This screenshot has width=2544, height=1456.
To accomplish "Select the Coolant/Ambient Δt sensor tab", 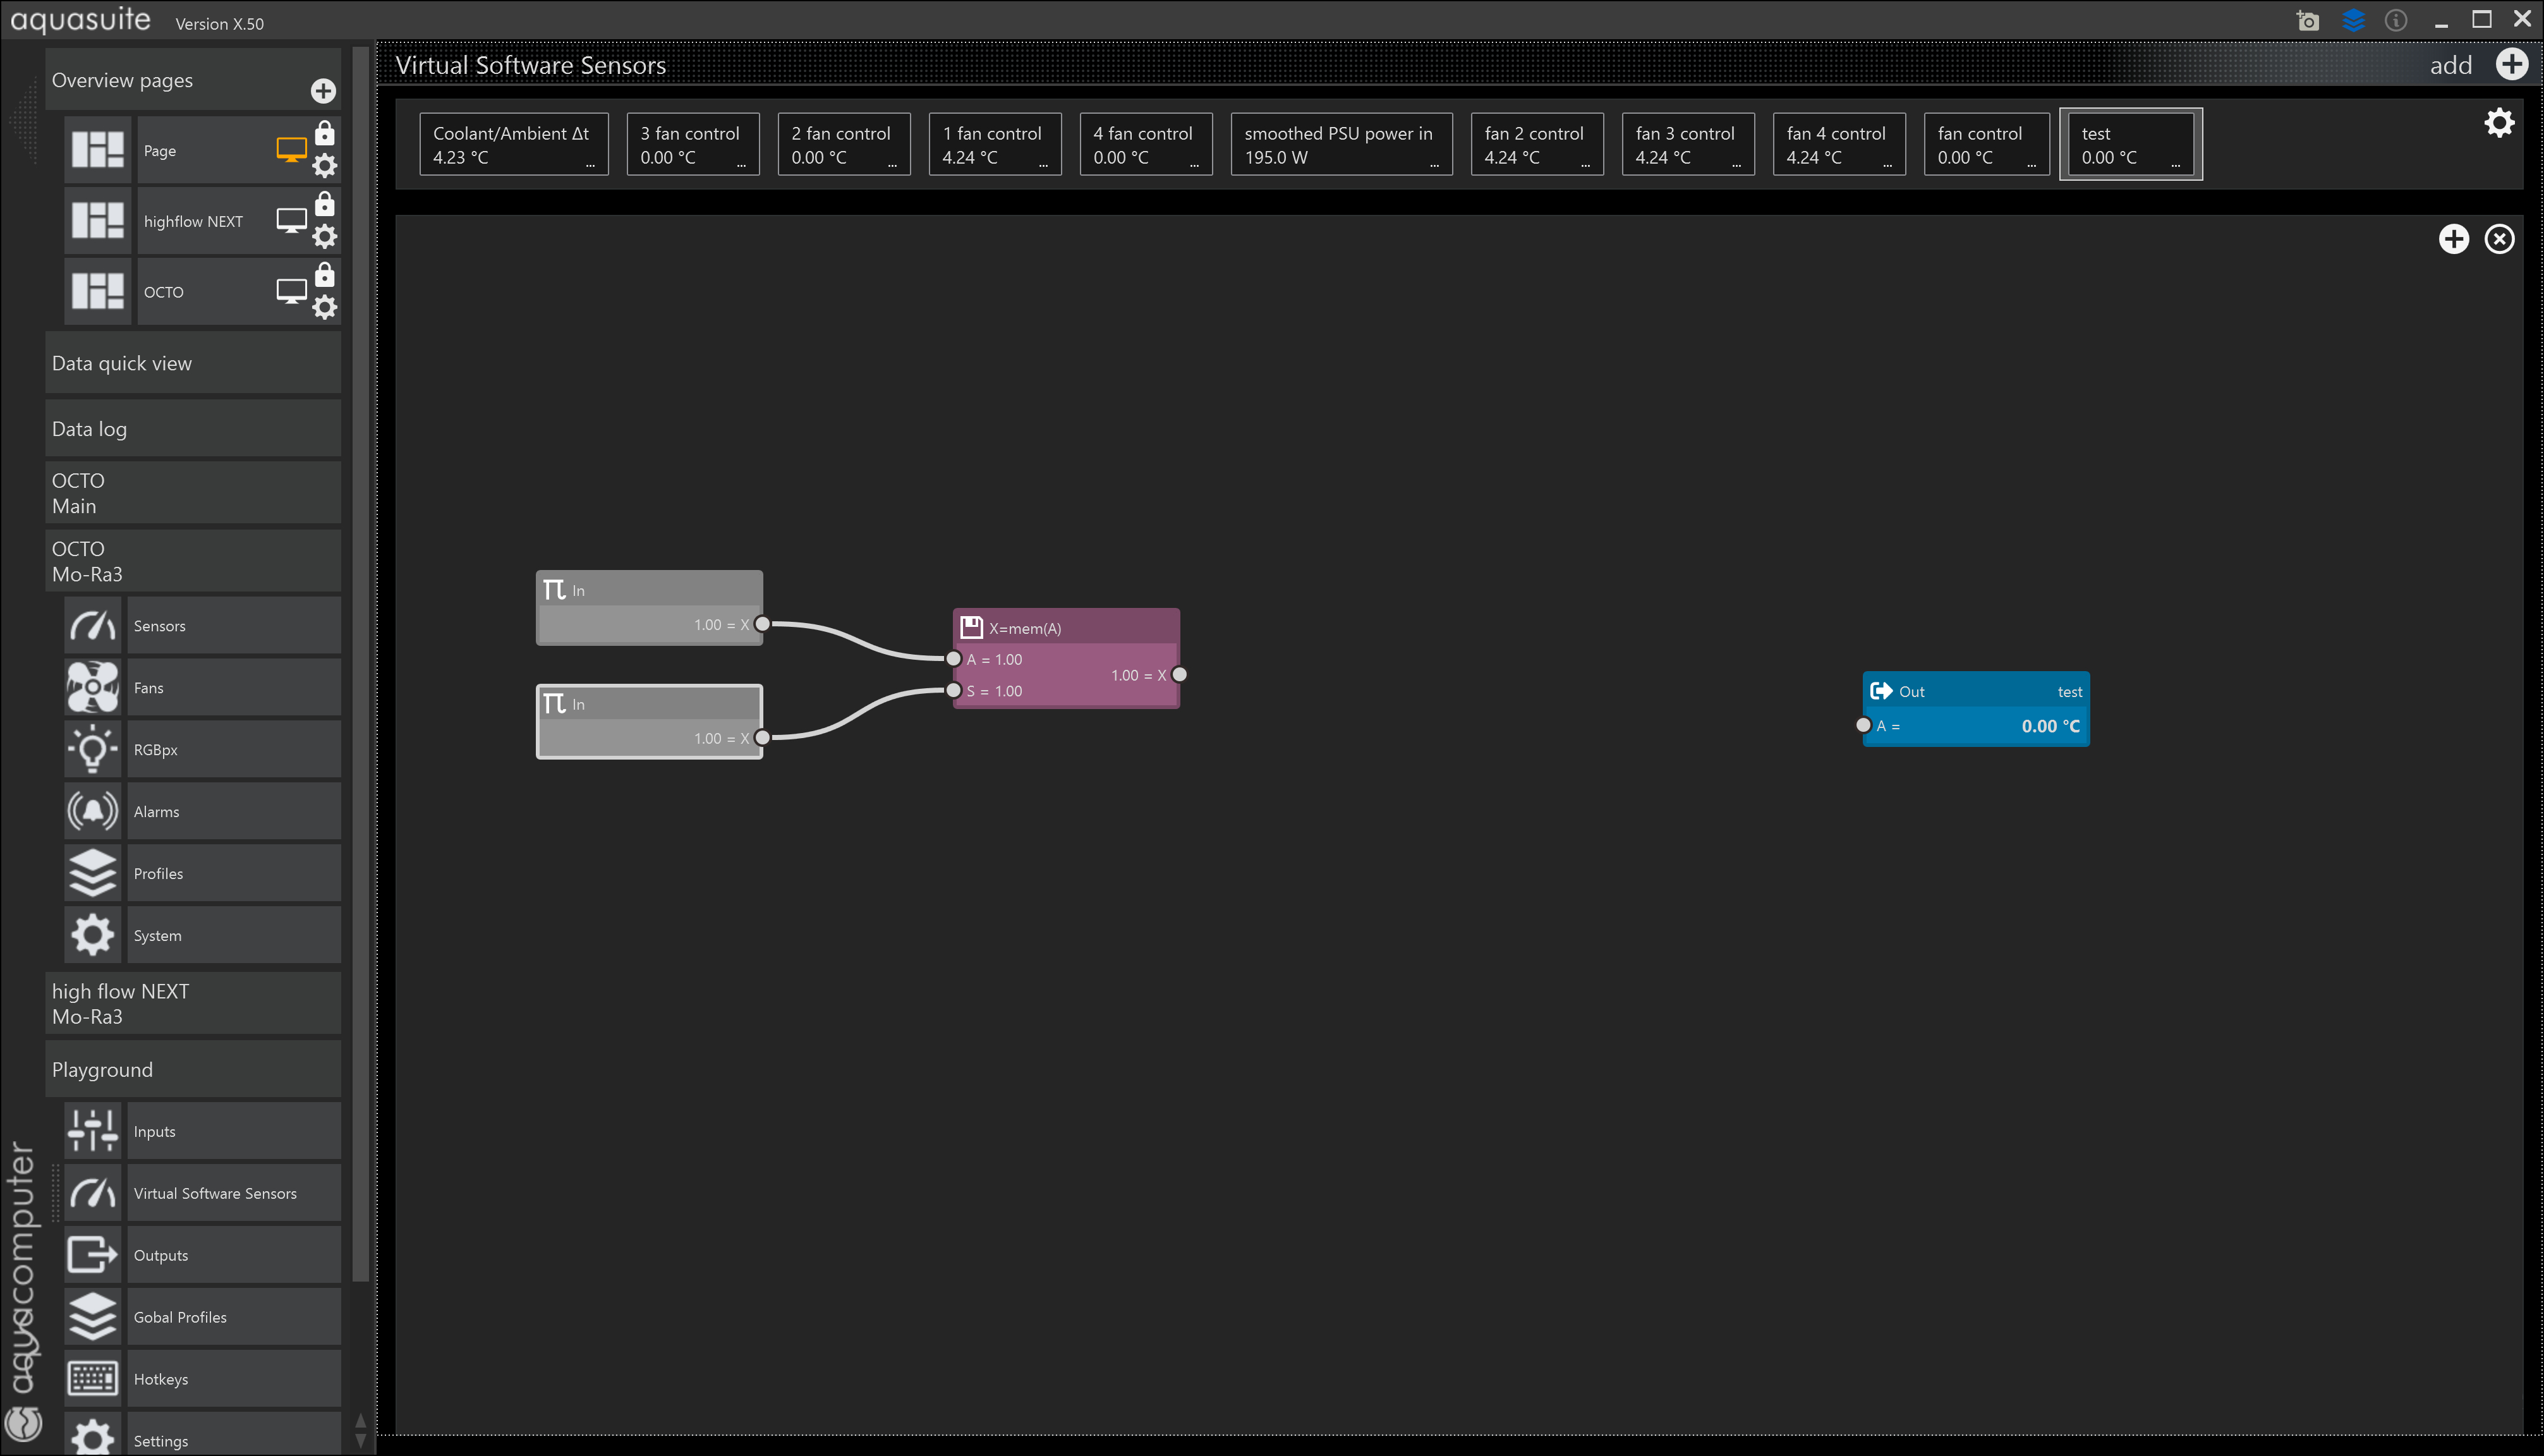I will coord(513,145).
